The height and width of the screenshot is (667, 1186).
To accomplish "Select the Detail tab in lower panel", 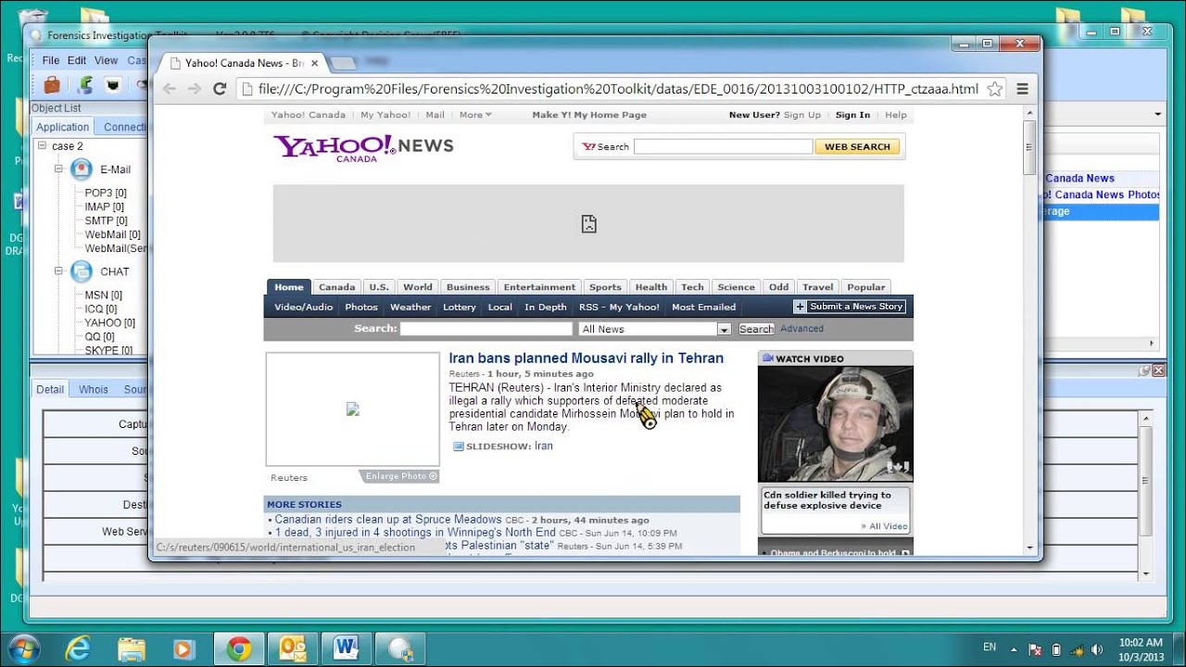I will tap(50, 389).
